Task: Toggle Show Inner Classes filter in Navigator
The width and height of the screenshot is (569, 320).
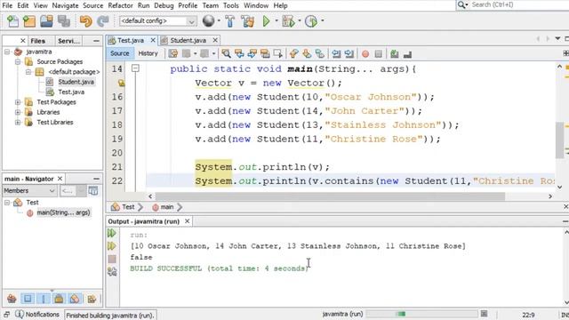Action: pyautogui.click(x=75, y=299)
